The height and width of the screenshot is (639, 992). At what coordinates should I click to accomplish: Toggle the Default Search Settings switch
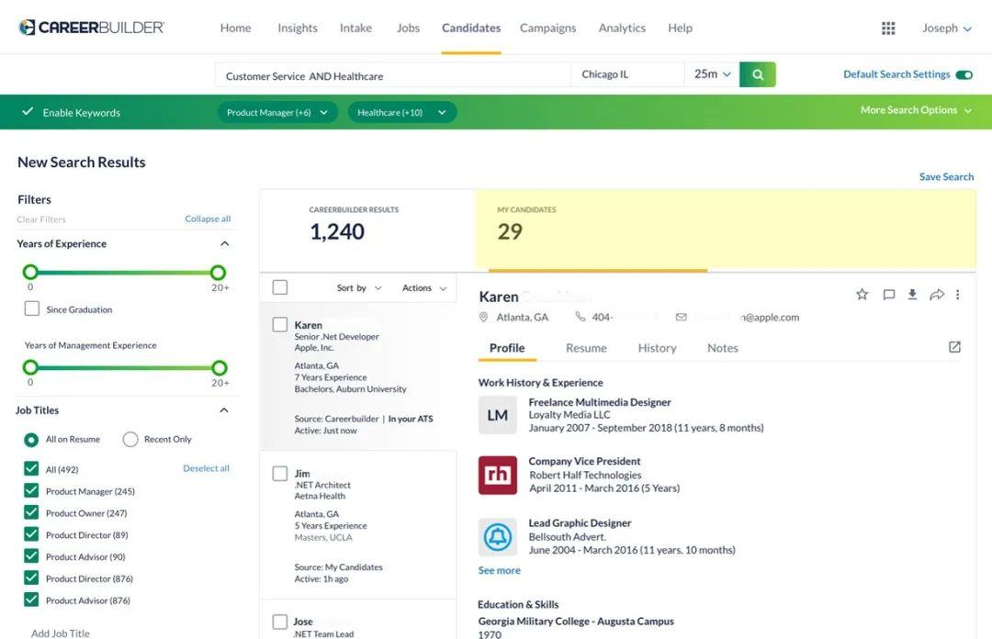click(964, 74)
